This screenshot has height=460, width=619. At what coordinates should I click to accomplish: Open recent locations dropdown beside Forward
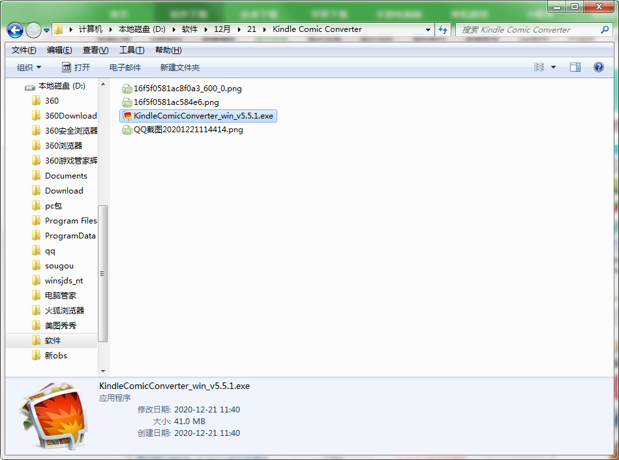pos(46,30)
